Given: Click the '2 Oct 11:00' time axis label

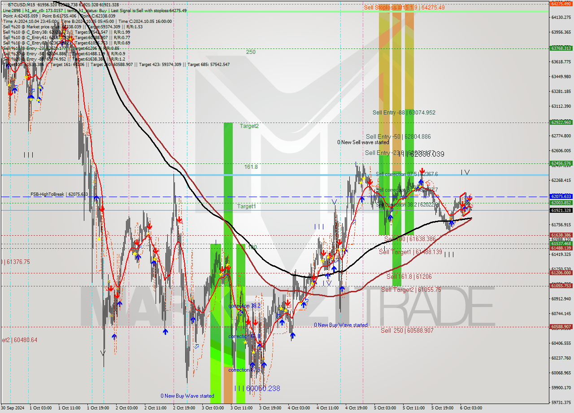Looking at the screenshot, I should (155, 408).
